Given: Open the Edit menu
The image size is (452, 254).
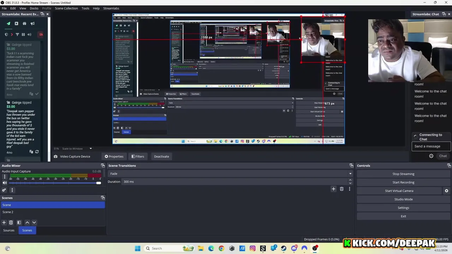Looking at the screenshot, I should pyautogui.click(x=13, y=8).
